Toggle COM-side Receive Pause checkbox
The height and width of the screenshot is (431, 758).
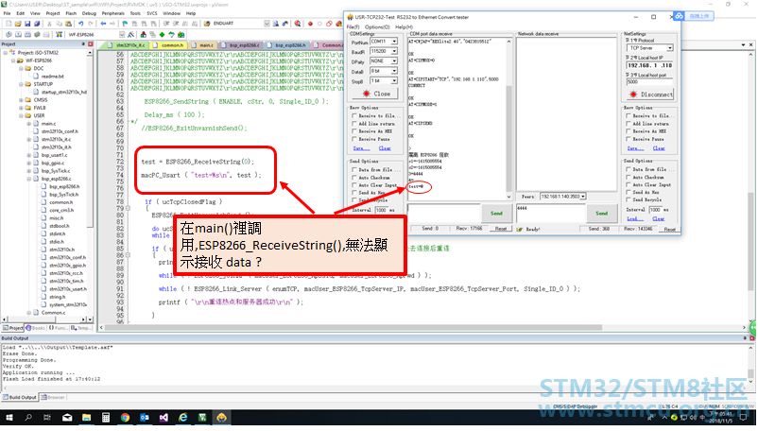click(x=354, y=139)
